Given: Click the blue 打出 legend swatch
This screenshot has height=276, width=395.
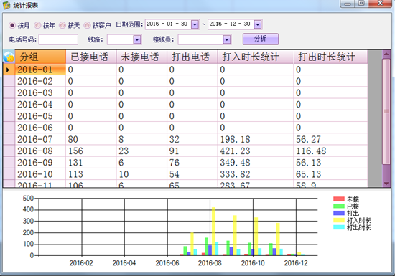Looking at the screenshot, I should tap(339, 213).
